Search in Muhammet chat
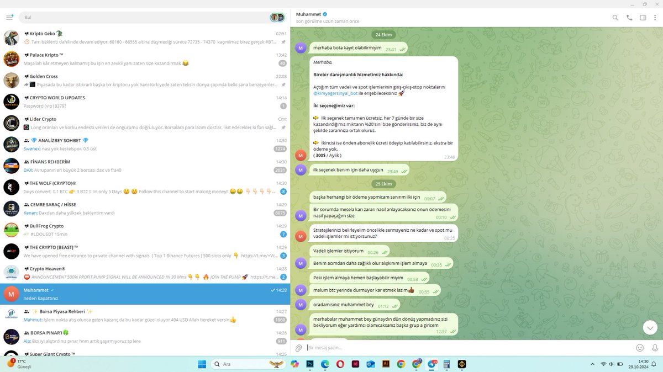The width and height of the screenshot is (663, 372). point(615,18)
